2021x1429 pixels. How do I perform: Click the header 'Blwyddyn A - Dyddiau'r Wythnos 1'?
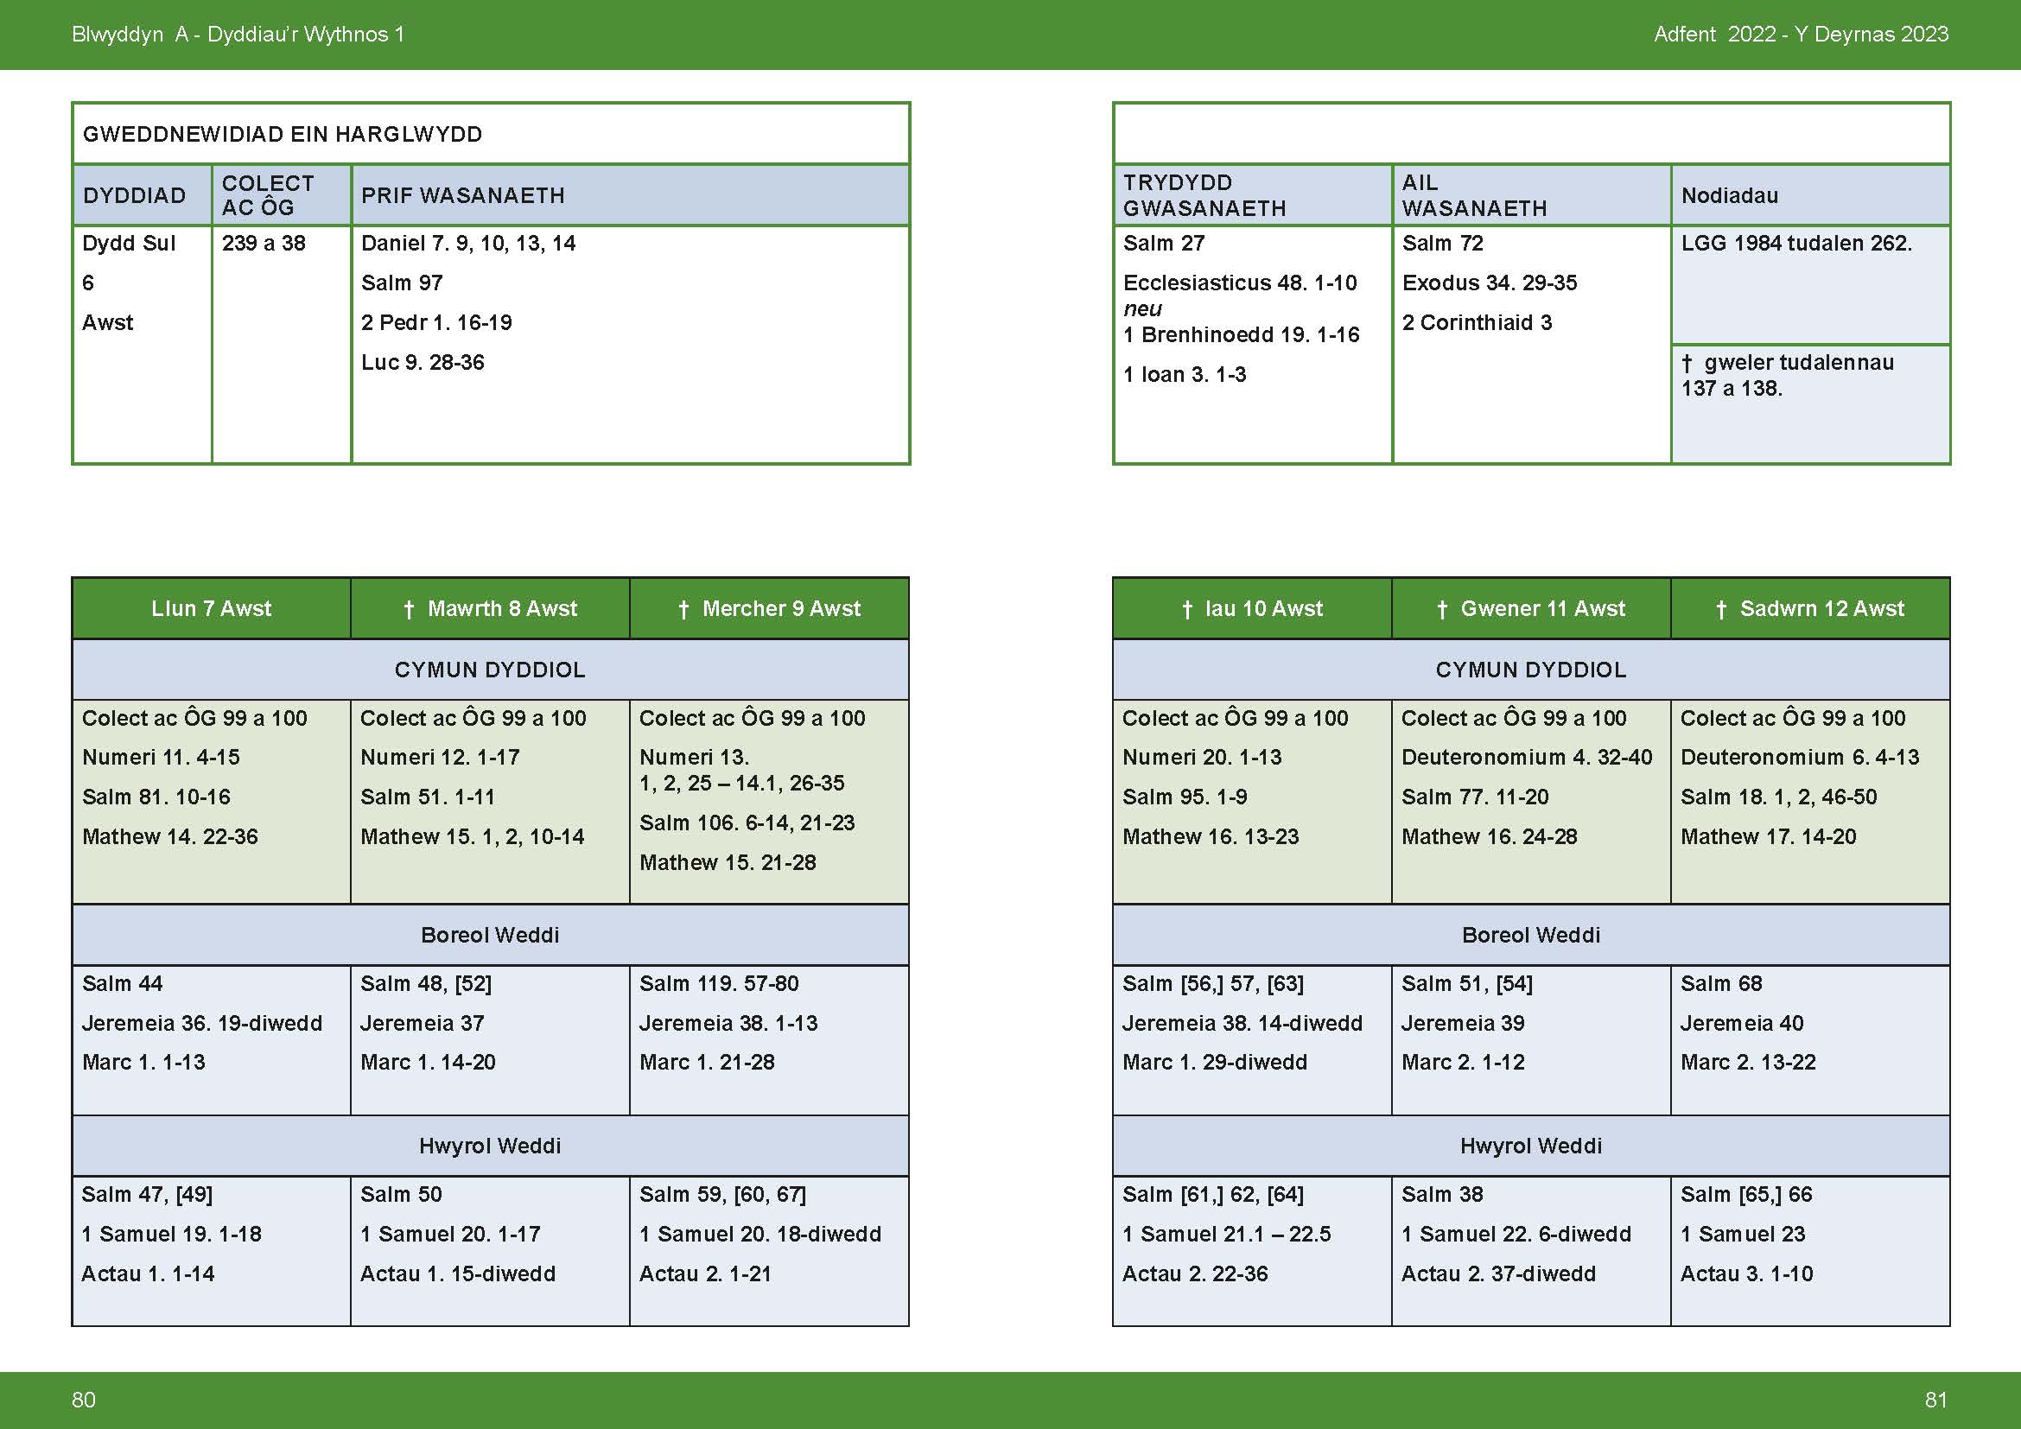tap(238, 35)
